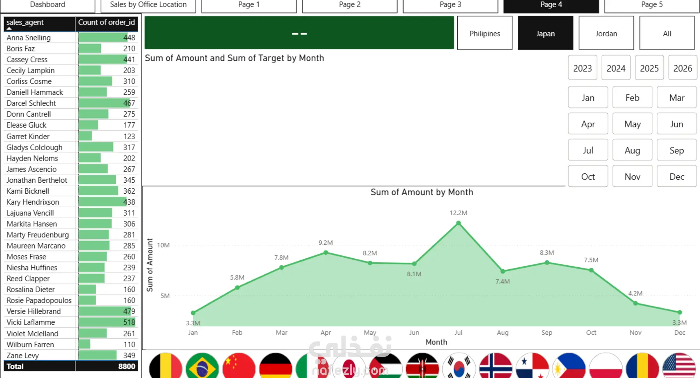
Task: Select the Oct month slicer button
Action: [x=588, y=177]
